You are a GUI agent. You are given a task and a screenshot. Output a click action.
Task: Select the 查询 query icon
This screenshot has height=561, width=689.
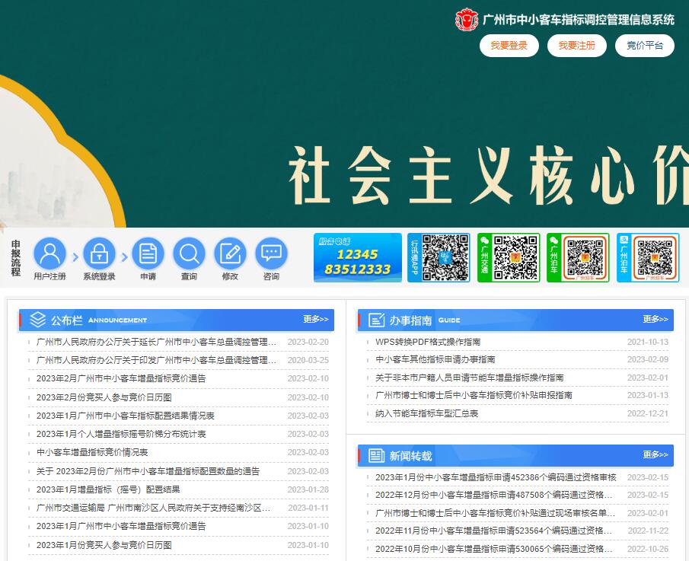point(189,252)
